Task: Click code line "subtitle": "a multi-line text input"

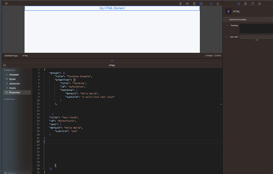Action: [x=90, y=97]
